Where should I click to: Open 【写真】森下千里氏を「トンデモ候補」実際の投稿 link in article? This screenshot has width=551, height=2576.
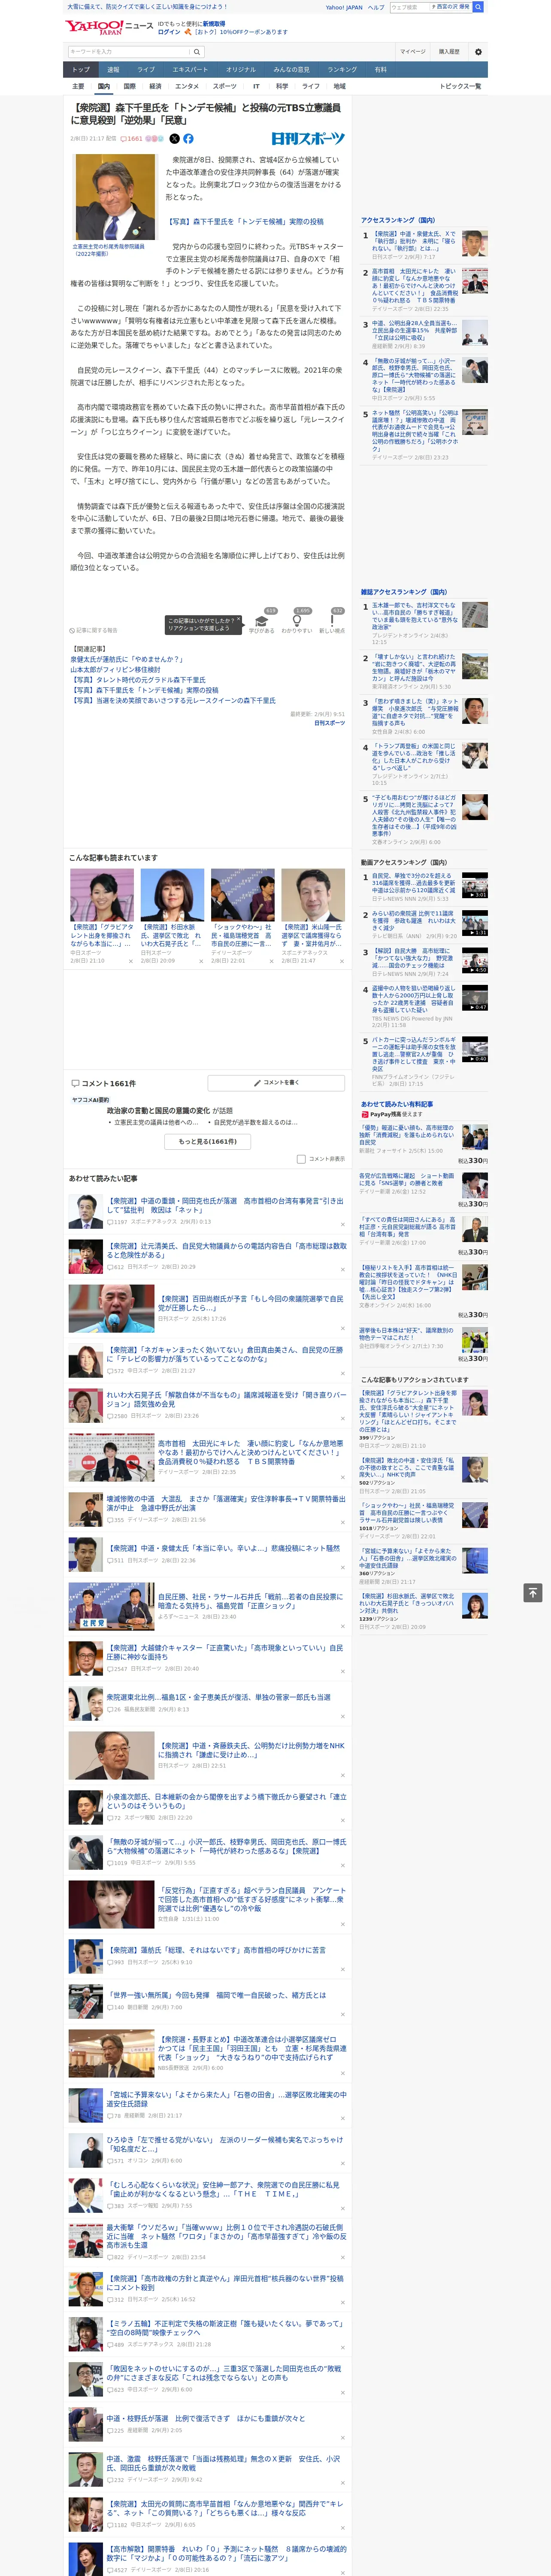(244, 222)
